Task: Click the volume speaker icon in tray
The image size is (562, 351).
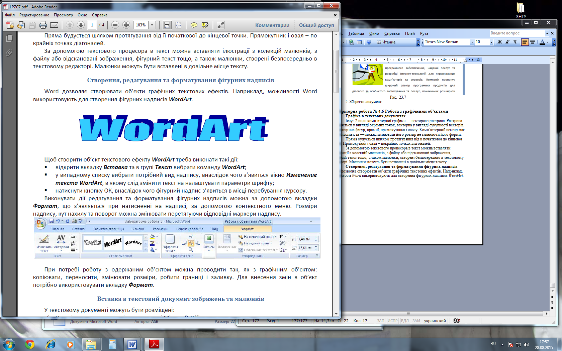Action: pos(526,345)
